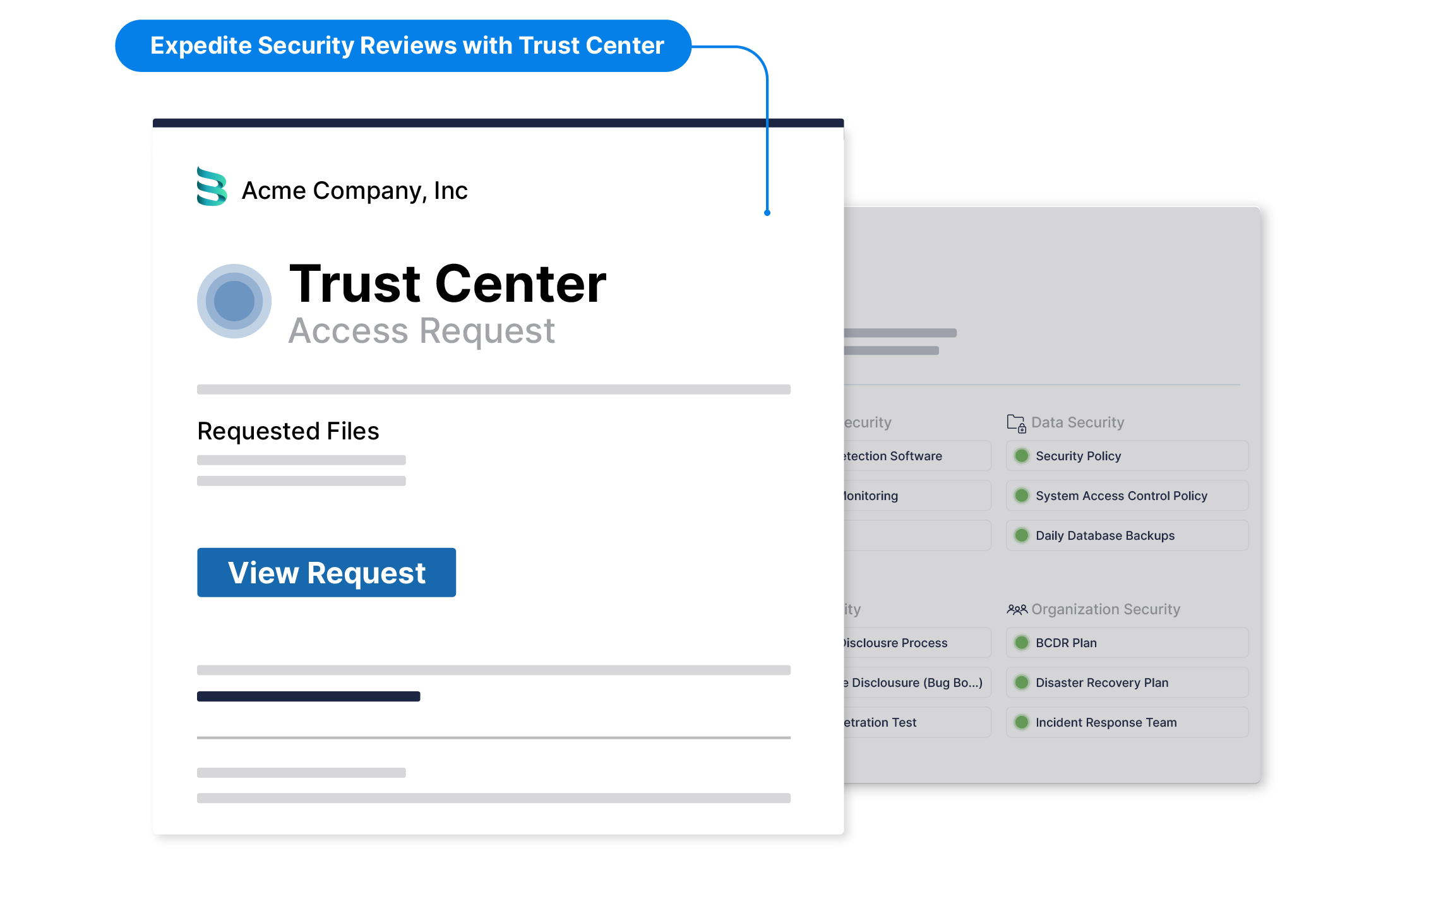1436x899 pixels.
Task: Click green dot beside Daily Database Backups
Action: click(x=1021, y=535)
